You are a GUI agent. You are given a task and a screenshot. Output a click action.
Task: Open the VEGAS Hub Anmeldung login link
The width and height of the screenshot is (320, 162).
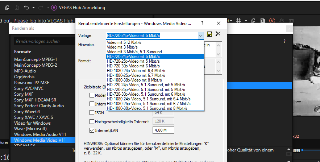[x=82, y=8]
